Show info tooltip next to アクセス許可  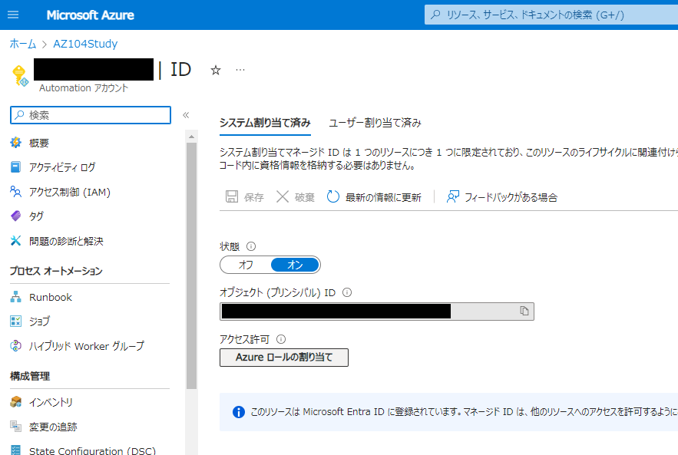(x=281, y=339)
